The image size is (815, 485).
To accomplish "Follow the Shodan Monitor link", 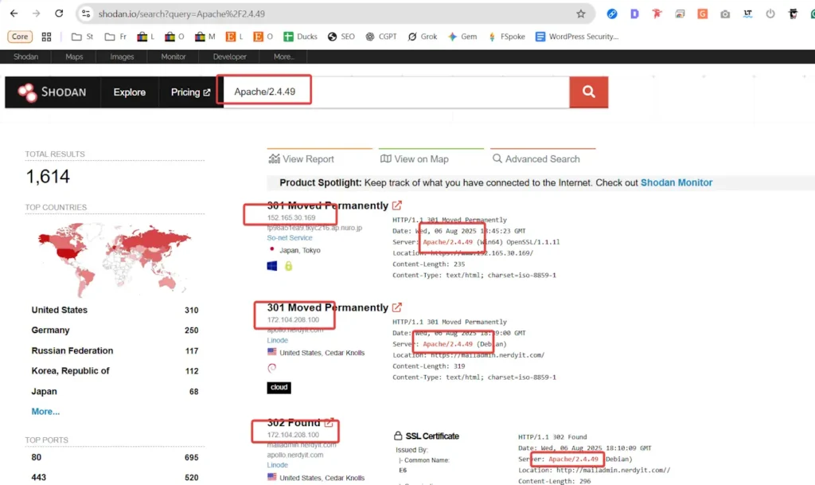I will tap(677, 182).
